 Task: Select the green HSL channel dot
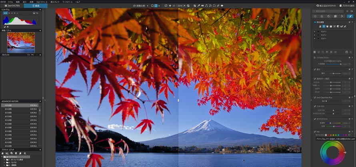(336, 135)
